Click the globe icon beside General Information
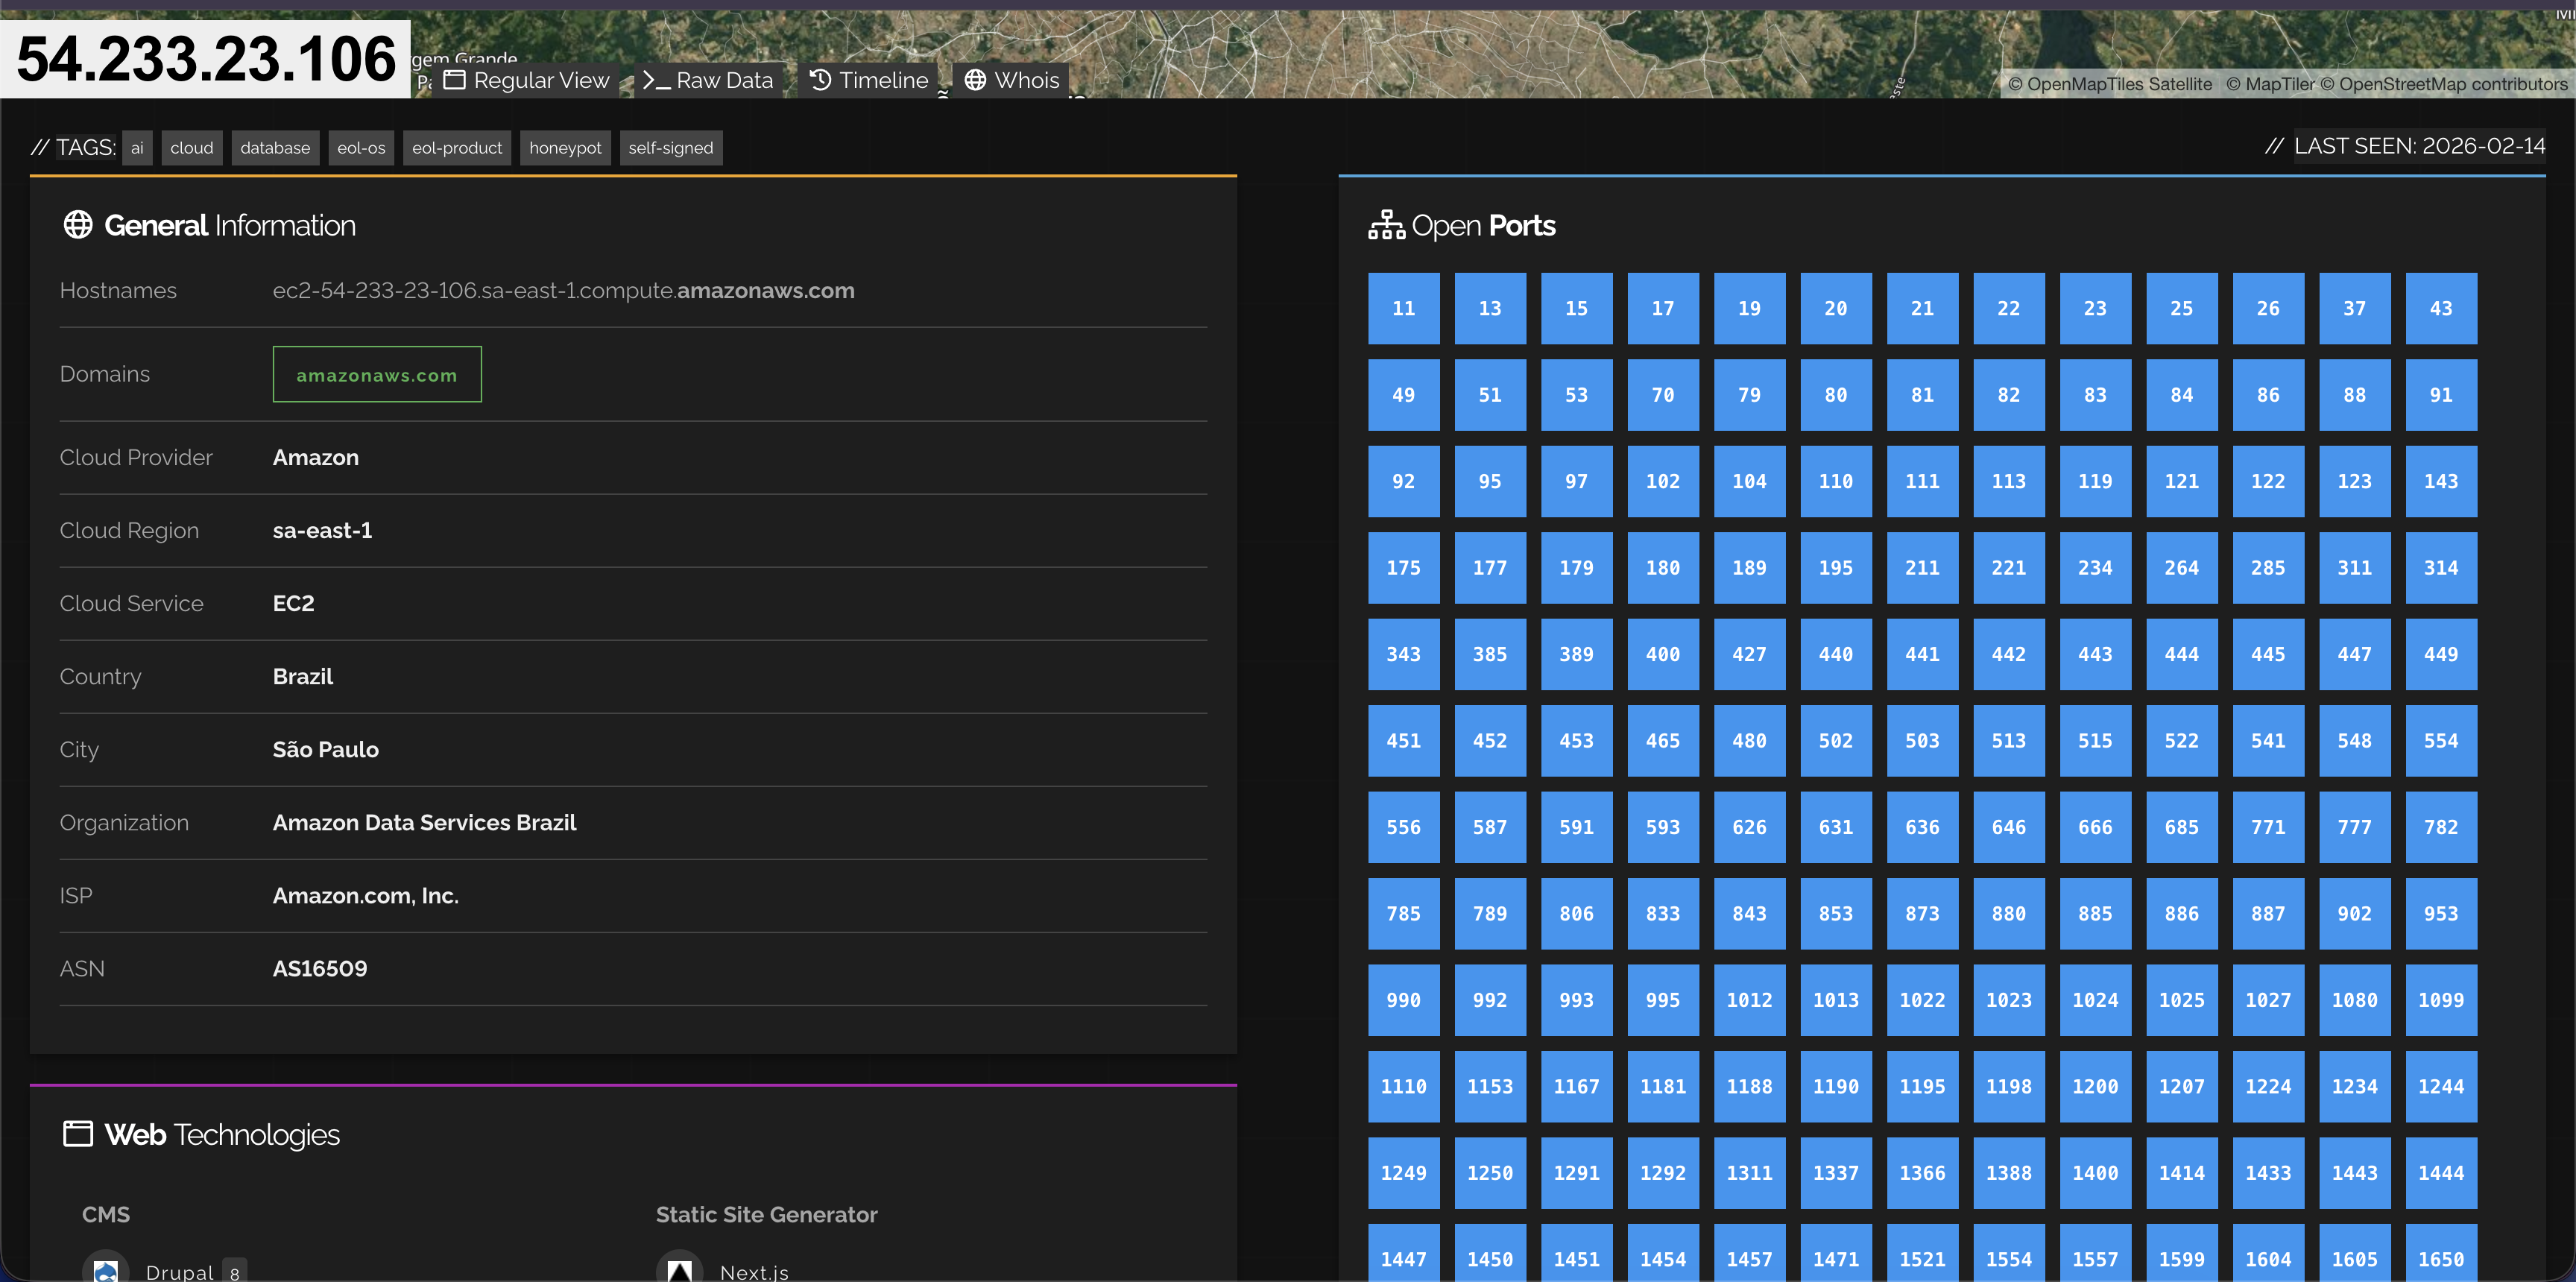The height and width of the screenshot is (1282, 2576). click(78, 225)
